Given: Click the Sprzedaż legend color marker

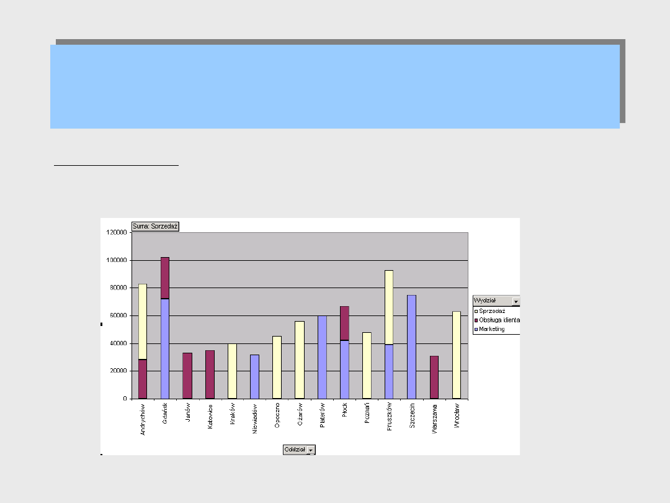Looking at the screenshot, I should (x=476, y=311).
